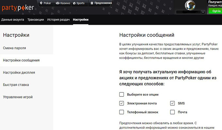
Task: Check the Выберите все опции checkbox
Action: coord(121,94)
